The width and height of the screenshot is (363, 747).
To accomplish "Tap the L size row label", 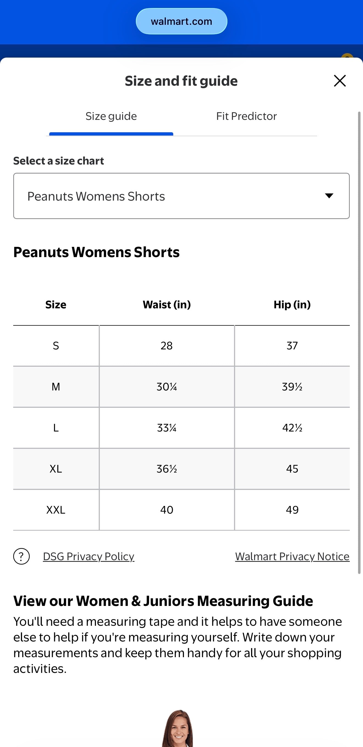I will pos(56,428).
